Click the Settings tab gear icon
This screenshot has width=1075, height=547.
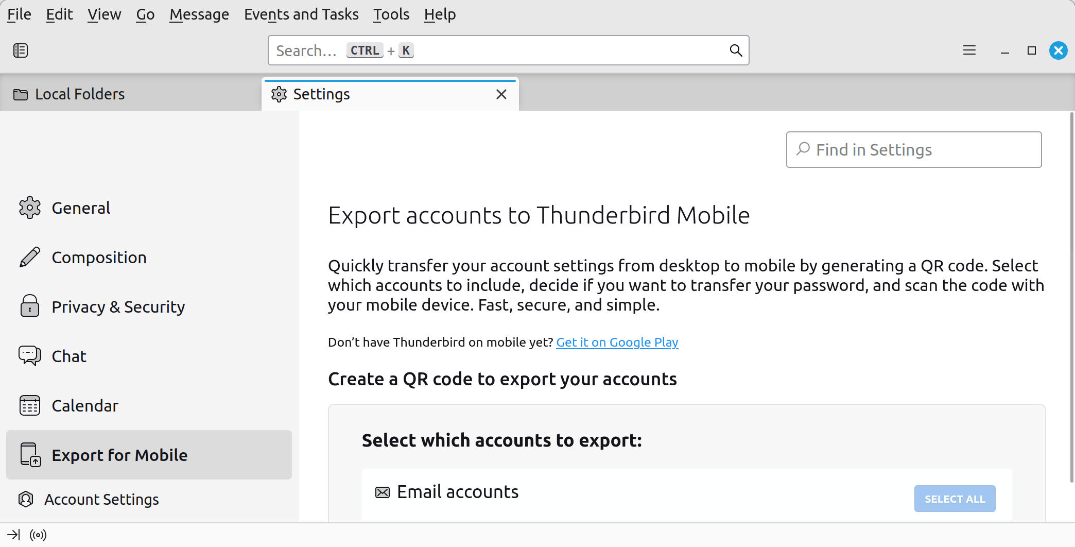(x=279, y=94)
